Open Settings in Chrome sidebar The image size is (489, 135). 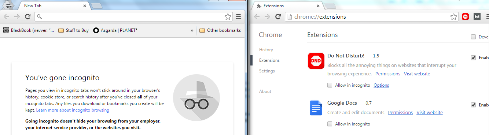point(267,71)
